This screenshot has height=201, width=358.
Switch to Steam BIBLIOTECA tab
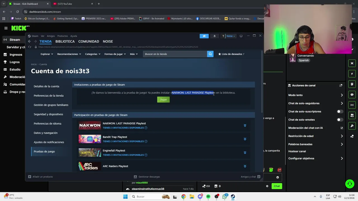point(65,41)
